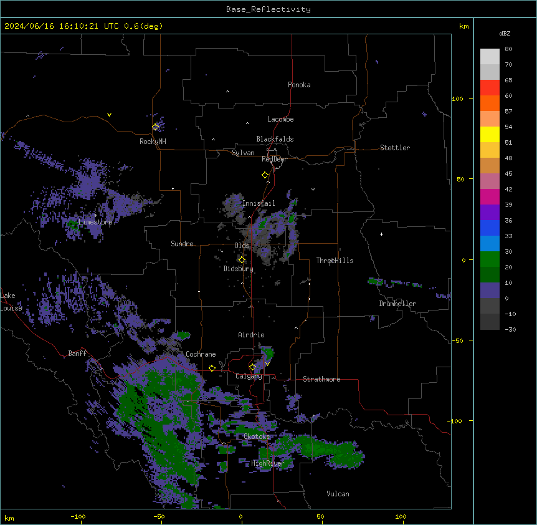Select the yellow 51-54 dBZ legend swatch
The height and width of the screenshot is (525, 537).
point(490,134)
